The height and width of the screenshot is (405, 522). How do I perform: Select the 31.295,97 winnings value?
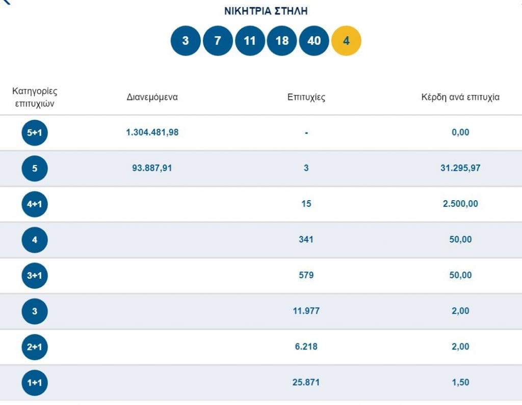pyautogui.click(x=460, y=168)
